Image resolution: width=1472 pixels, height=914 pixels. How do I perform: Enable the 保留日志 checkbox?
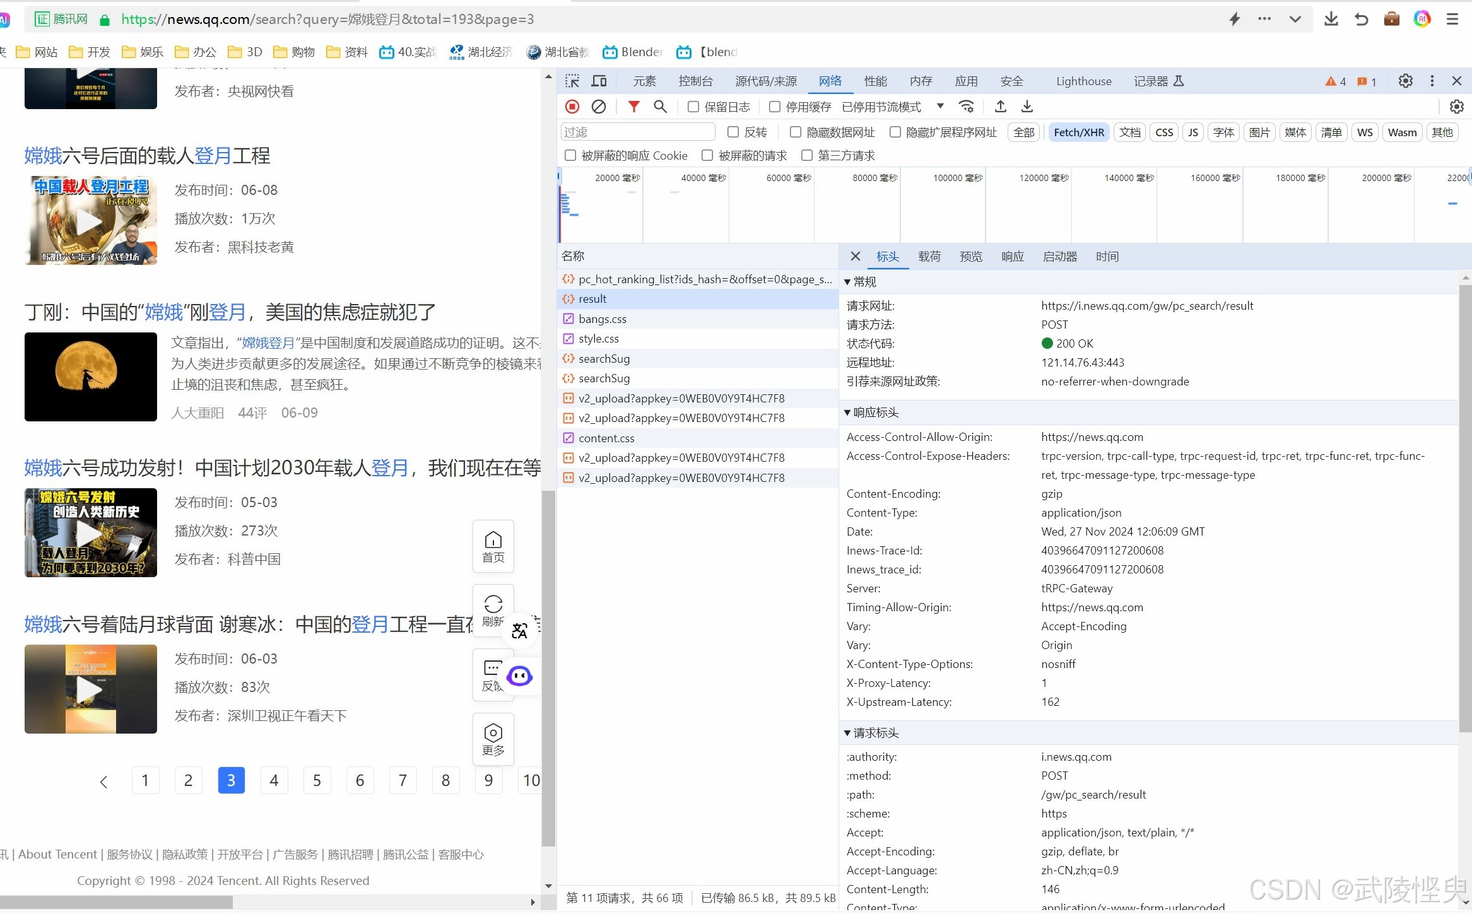[693, 107]
